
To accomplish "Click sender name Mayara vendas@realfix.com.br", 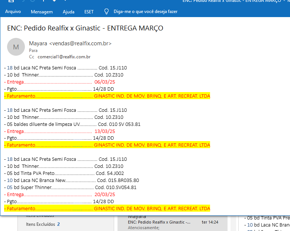I will coord(70,43).
